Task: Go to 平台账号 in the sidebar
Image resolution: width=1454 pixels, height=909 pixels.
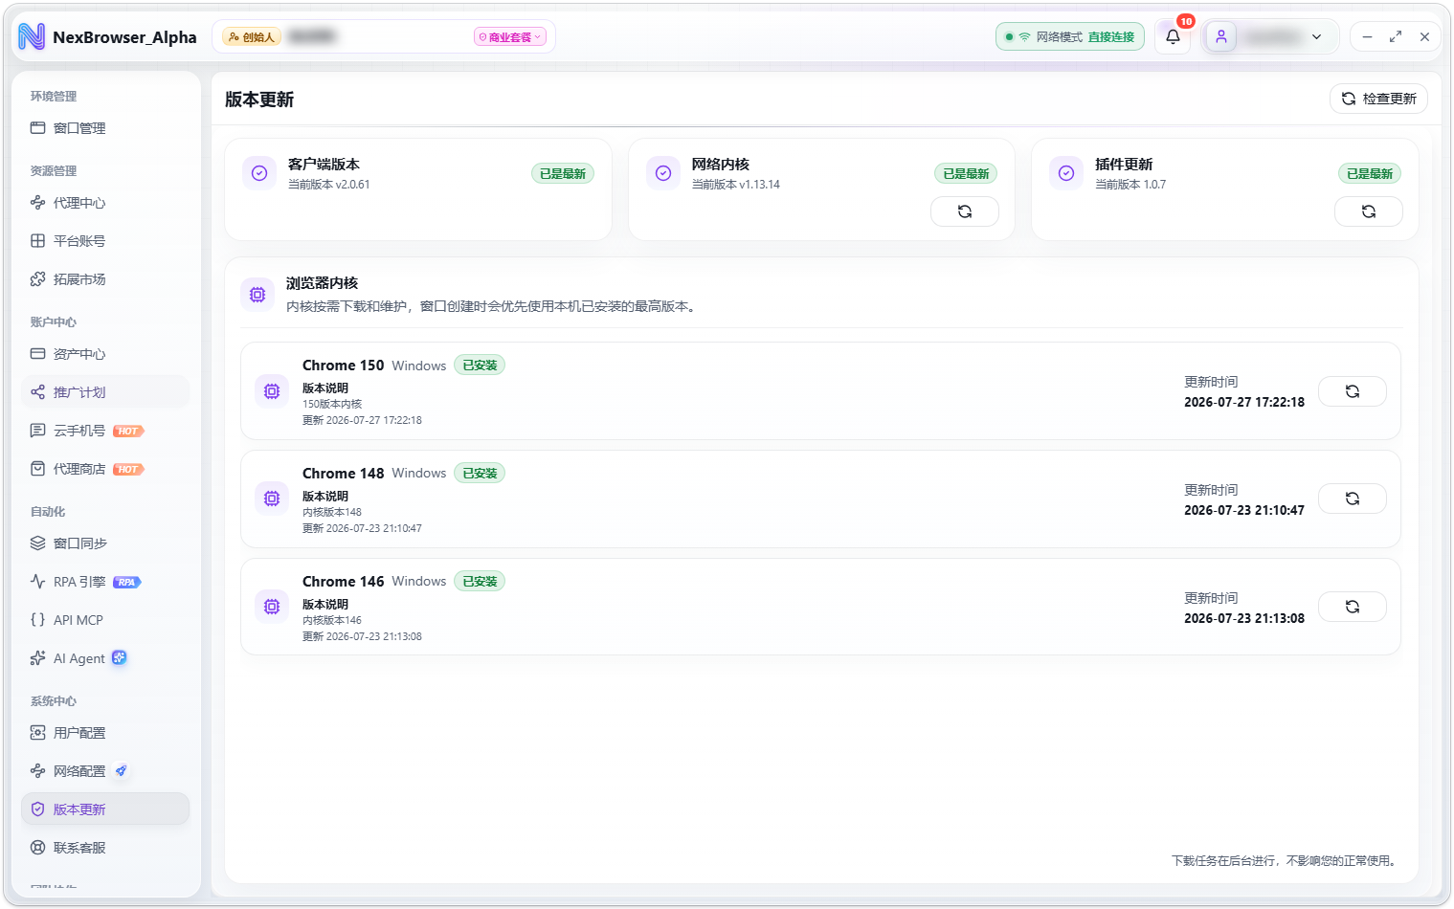Action: point(105,241)
